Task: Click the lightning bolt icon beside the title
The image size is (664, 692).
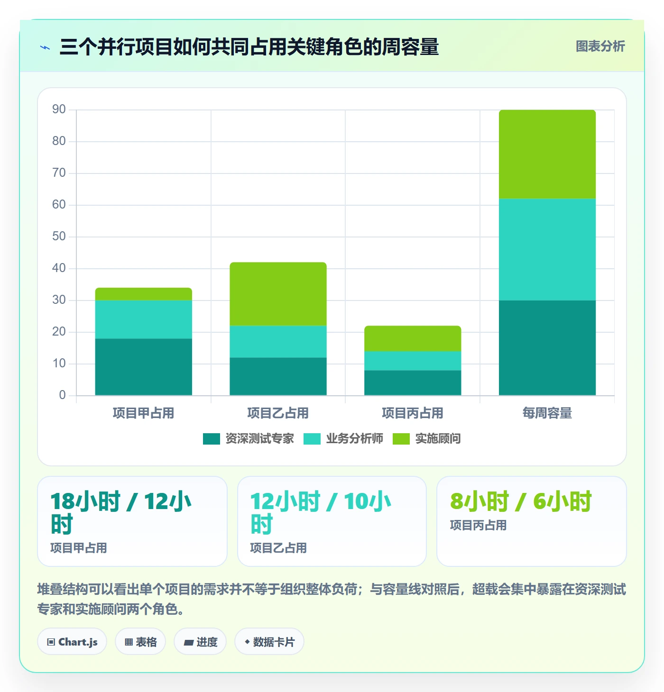Action: 45,47
